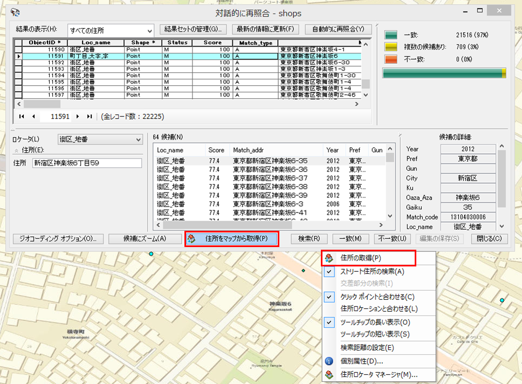Go to previous record arrow

(x=33, y=116)
